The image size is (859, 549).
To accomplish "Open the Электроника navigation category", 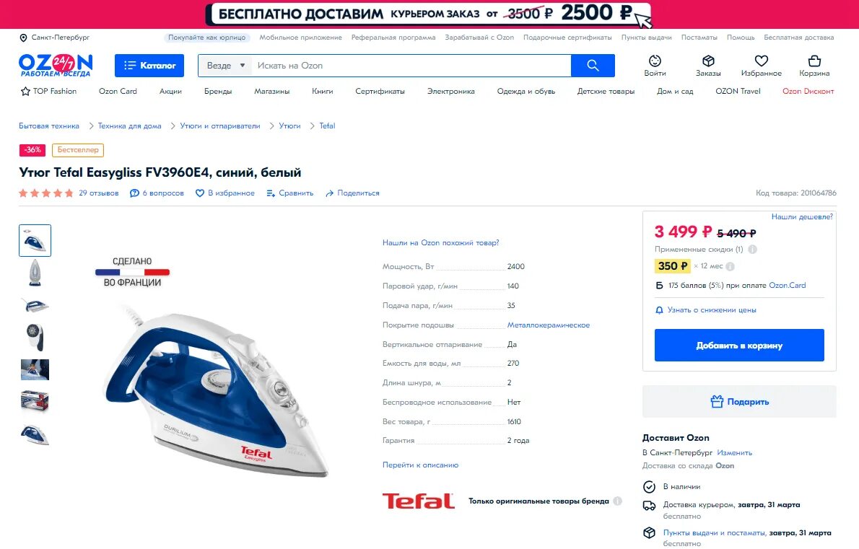I will tap(451, 92).
